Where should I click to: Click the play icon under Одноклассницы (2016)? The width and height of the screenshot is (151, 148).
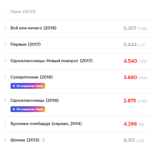(x=14, y=109)
